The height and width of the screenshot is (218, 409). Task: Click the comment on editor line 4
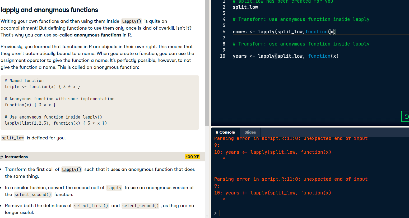(301, 19)
